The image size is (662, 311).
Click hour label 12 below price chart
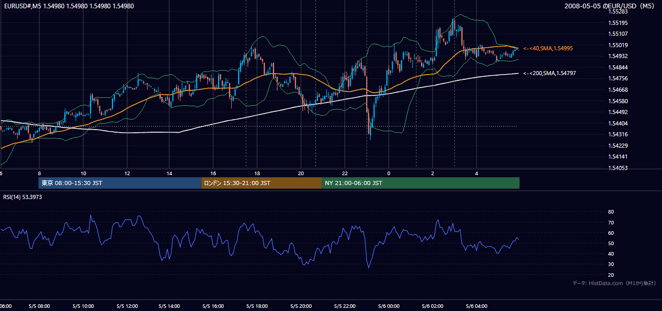pyautogui.click(x=127, y=173)
